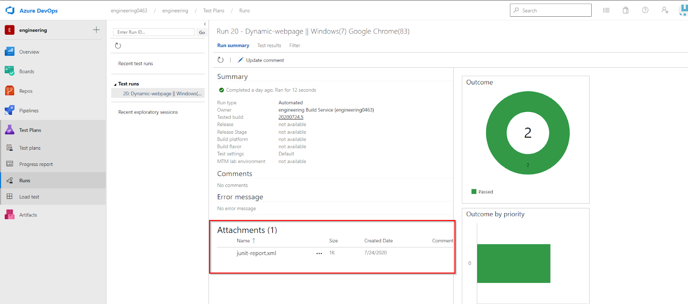The image size is (688, 304).
Task: Click the No comments text
Action: [x=232, y=185]
